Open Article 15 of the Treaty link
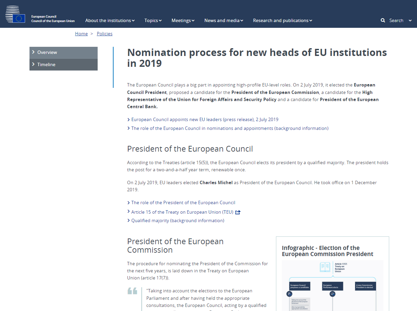 click(182, 212)
